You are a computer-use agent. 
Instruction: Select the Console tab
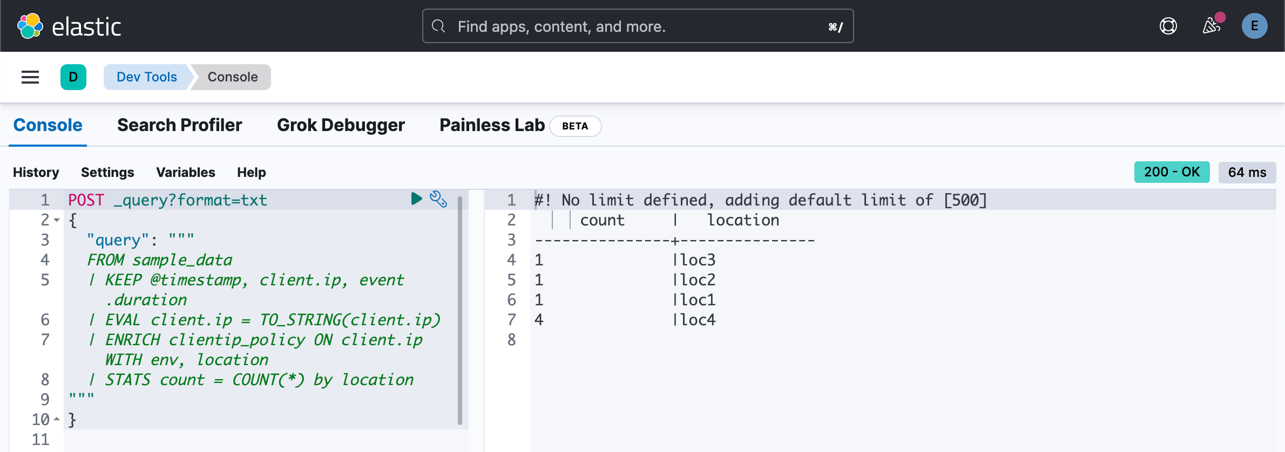[x=48, y=125]
